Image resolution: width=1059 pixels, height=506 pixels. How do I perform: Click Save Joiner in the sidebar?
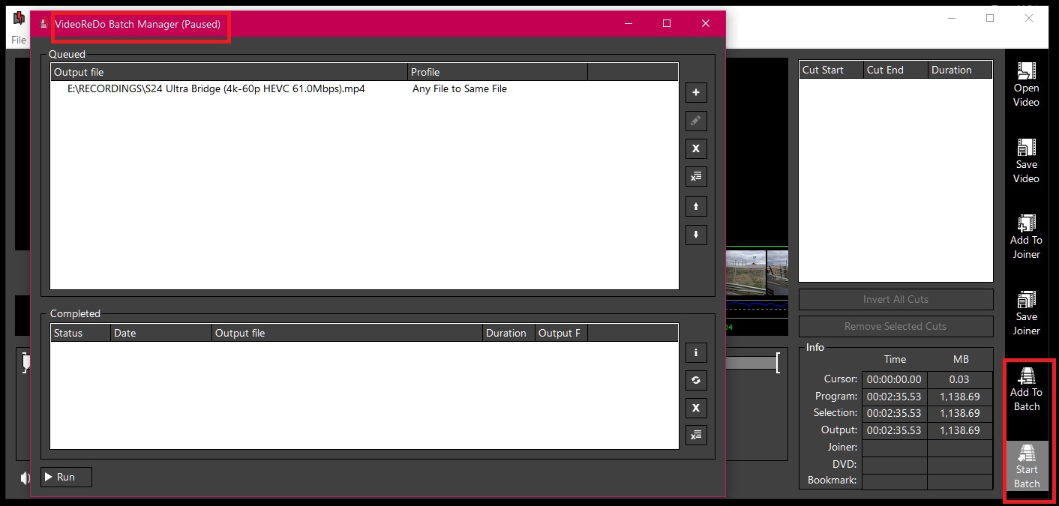pos(1026,313)
